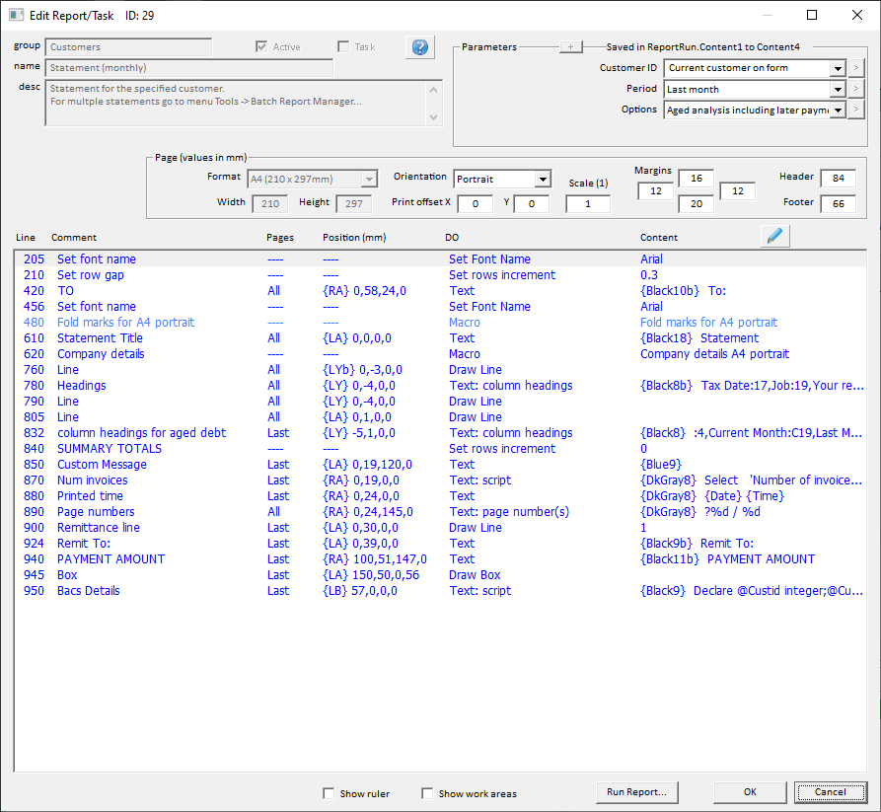
Task: Launch the report with Run Report
Action: click(636, 792)
